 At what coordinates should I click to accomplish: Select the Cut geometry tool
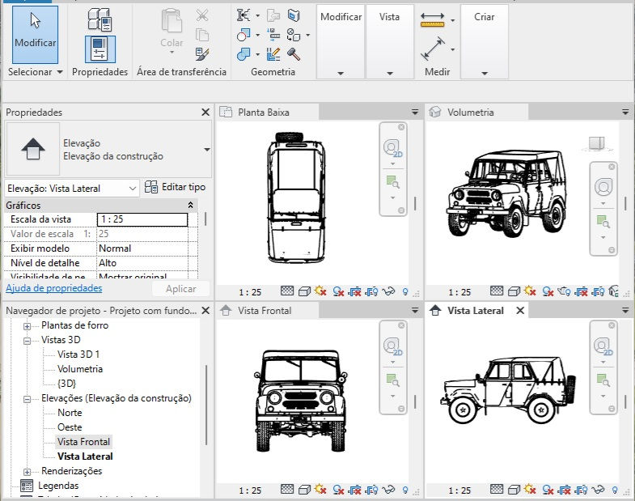(x=243, y=35)
